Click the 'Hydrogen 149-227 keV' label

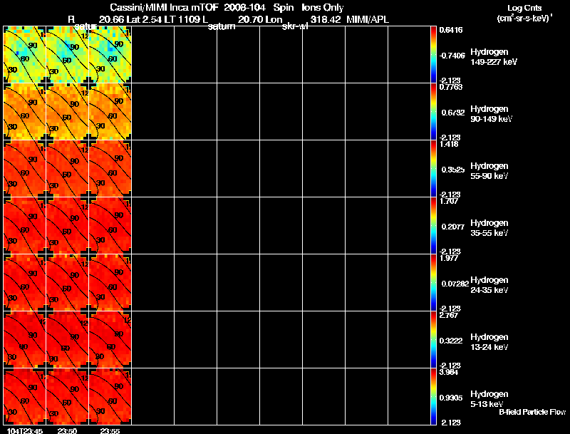[493, 57]
